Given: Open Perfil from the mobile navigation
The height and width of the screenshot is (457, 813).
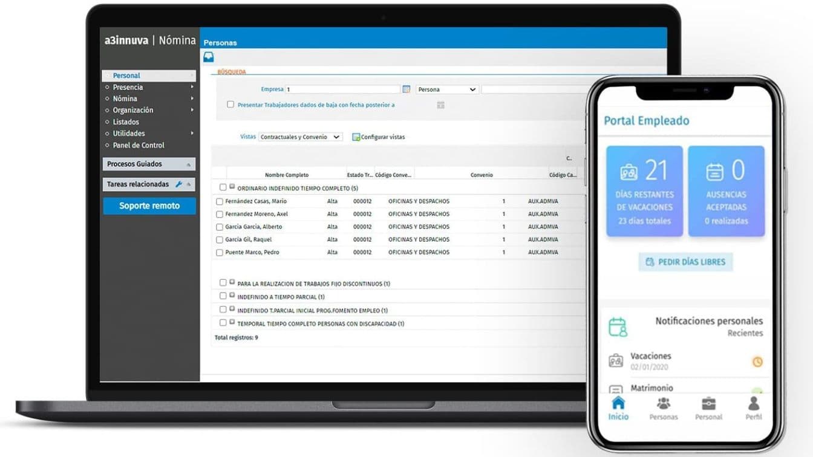Looking at the screenshot, I should [x=753, y=404].
